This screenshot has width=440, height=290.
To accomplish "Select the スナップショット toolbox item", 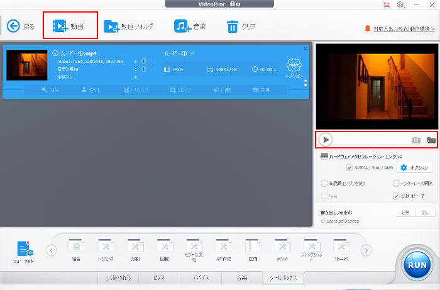I will point(312,250).
